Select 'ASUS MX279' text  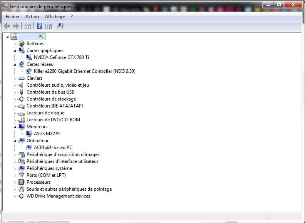47,134
